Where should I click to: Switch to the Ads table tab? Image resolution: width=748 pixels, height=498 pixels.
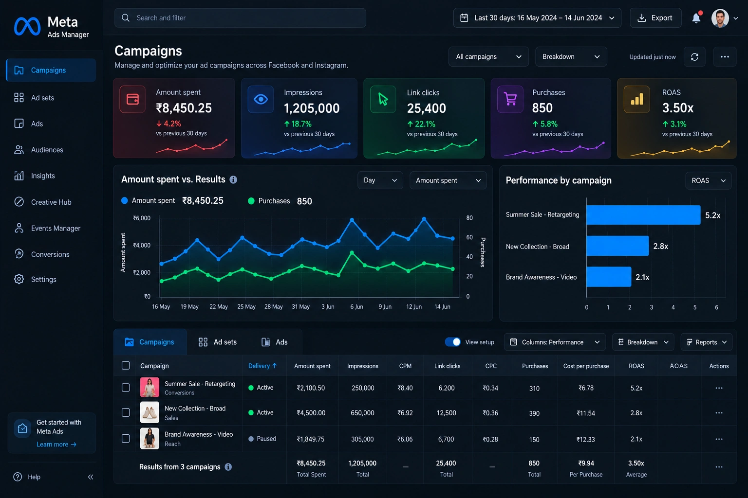point(275,342)
